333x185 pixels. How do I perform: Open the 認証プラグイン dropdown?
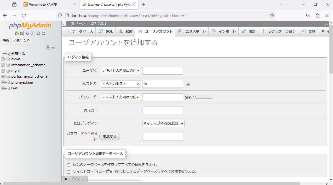(x=163, y=124)
